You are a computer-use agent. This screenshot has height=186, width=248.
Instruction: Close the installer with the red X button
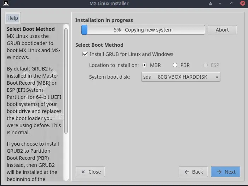(x=243, y=3)
